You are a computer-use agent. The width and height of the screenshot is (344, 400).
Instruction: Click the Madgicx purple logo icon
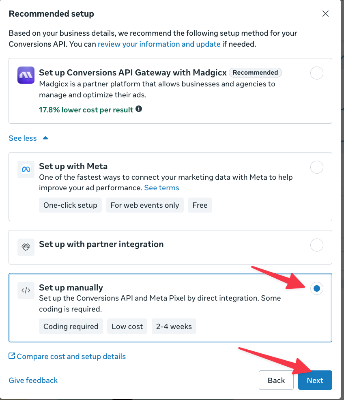(x=26, y=75)
